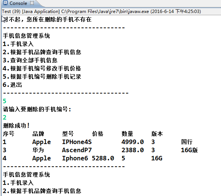The height and width of the screenshot is (196, 221).
Task: Click the first '2.根据手机品牌查询手机信息' line
Action: coord(42,52)
